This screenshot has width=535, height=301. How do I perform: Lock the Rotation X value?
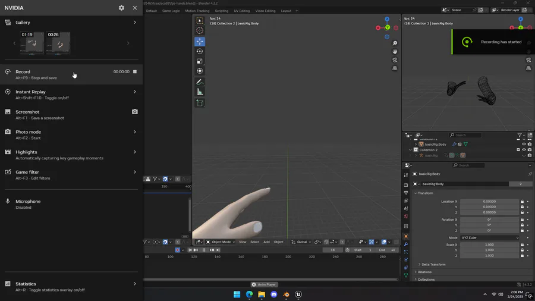(x=522, y=220)
